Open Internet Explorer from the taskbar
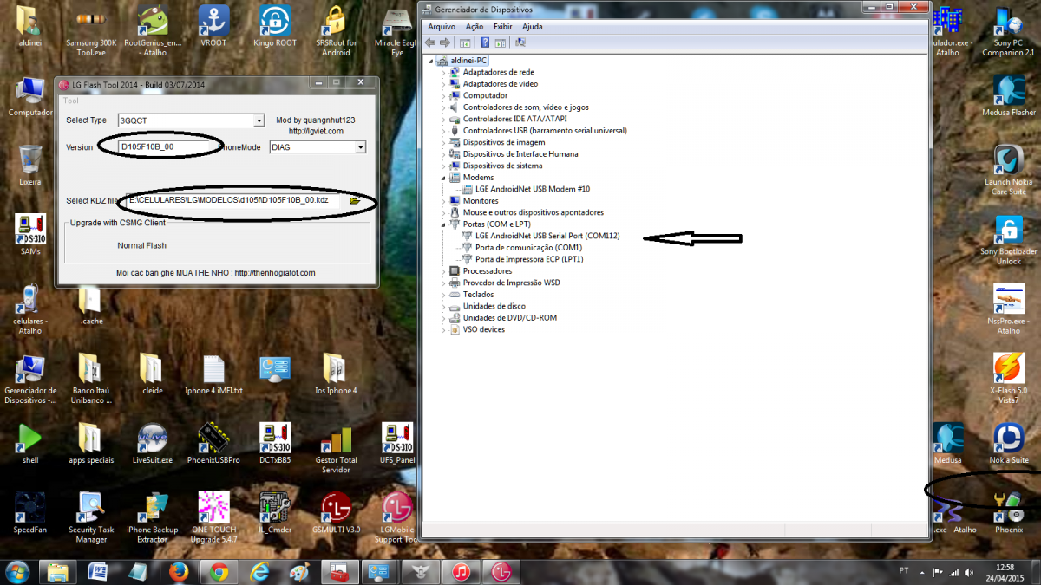1041x585 pixels. pyautogui.click(x=259, y=572)
